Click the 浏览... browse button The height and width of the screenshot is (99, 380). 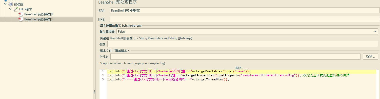370,57
